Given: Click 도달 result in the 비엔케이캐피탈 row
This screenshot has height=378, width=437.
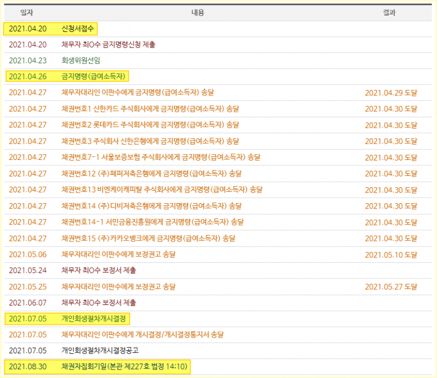Looking at the screenshot, I should point(391,190).
